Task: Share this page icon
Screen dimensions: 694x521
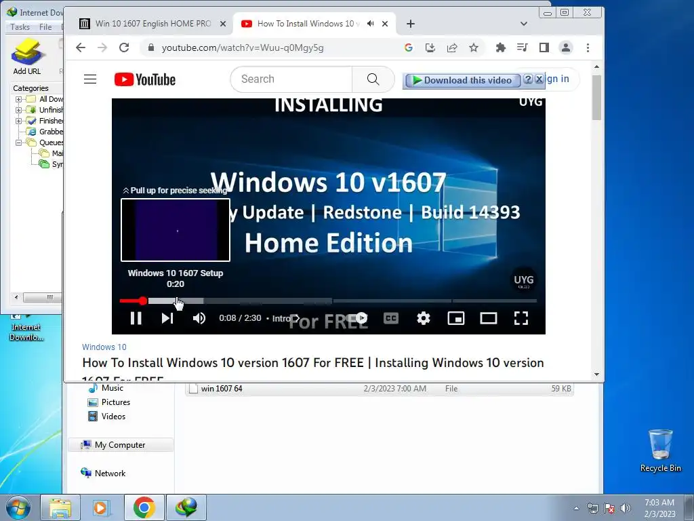Action: pos(452,47)
